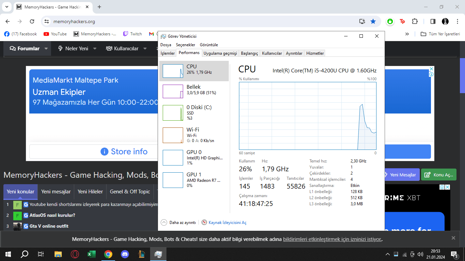Viewport: 465px width, 261px height.
Task: Select GPU 1 AMD Radeon item
Action: pyautogui.click(x=194, y=180)
